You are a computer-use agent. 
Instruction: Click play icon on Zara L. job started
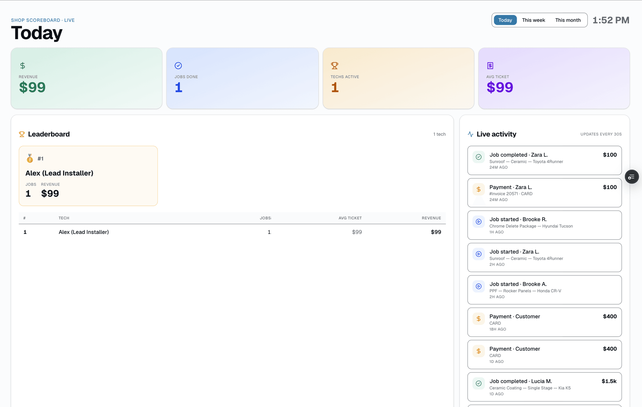478,254
